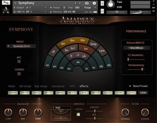This screenshot has width=157, height=123.
Task: Select the innermost vn violin section
Action: pos(69,69)
